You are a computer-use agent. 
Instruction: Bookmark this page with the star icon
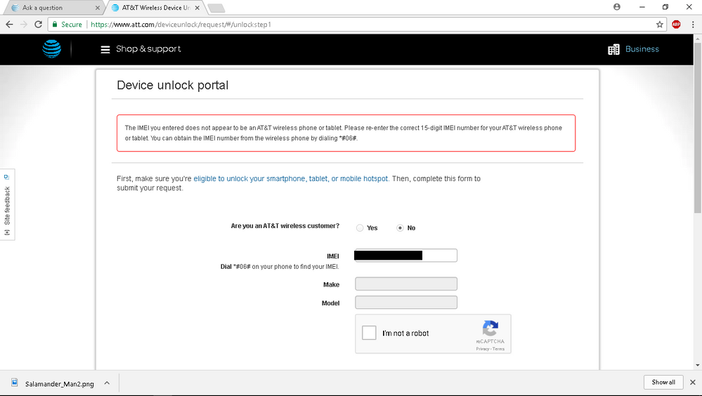[660, 24]
